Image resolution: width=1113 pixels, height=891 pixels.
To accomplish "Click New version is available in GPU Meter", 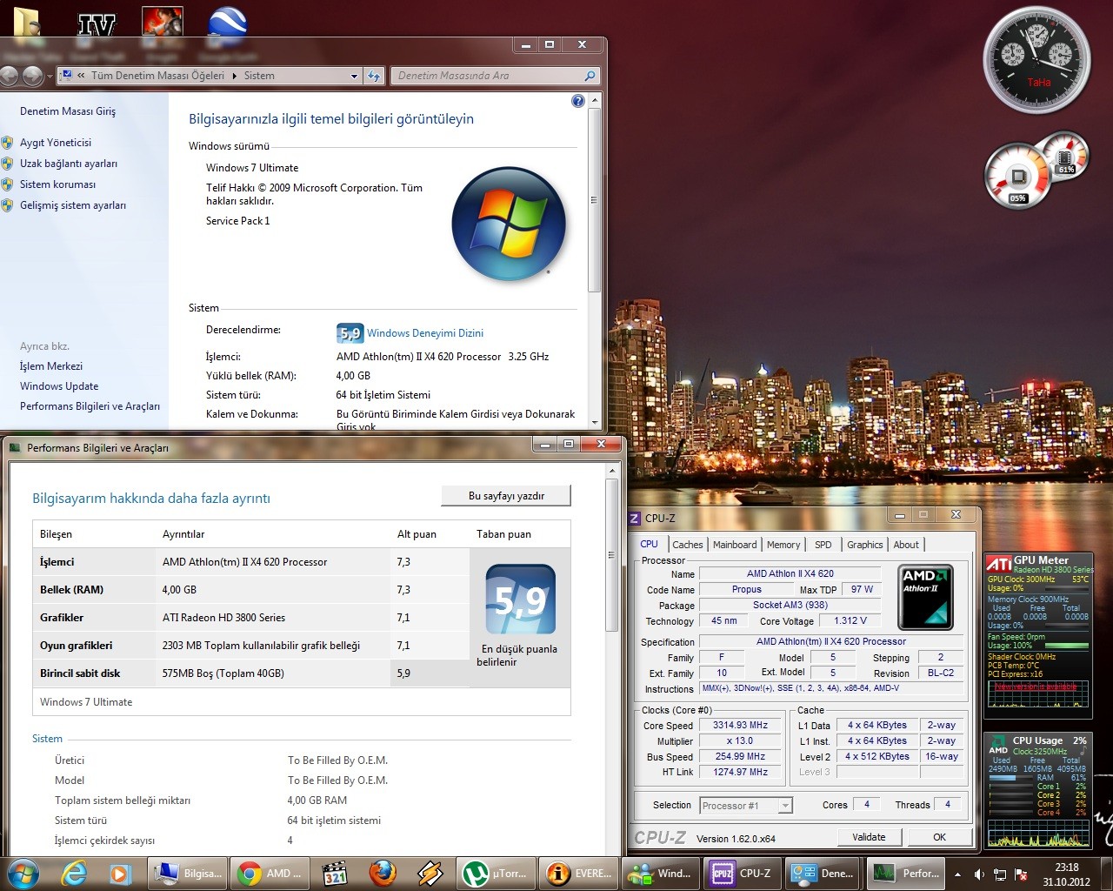I will [1036, 687].
